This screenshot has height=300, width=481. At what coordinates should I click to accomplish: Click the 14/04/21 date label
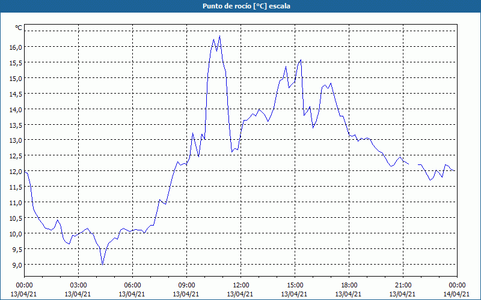point(456,294)
